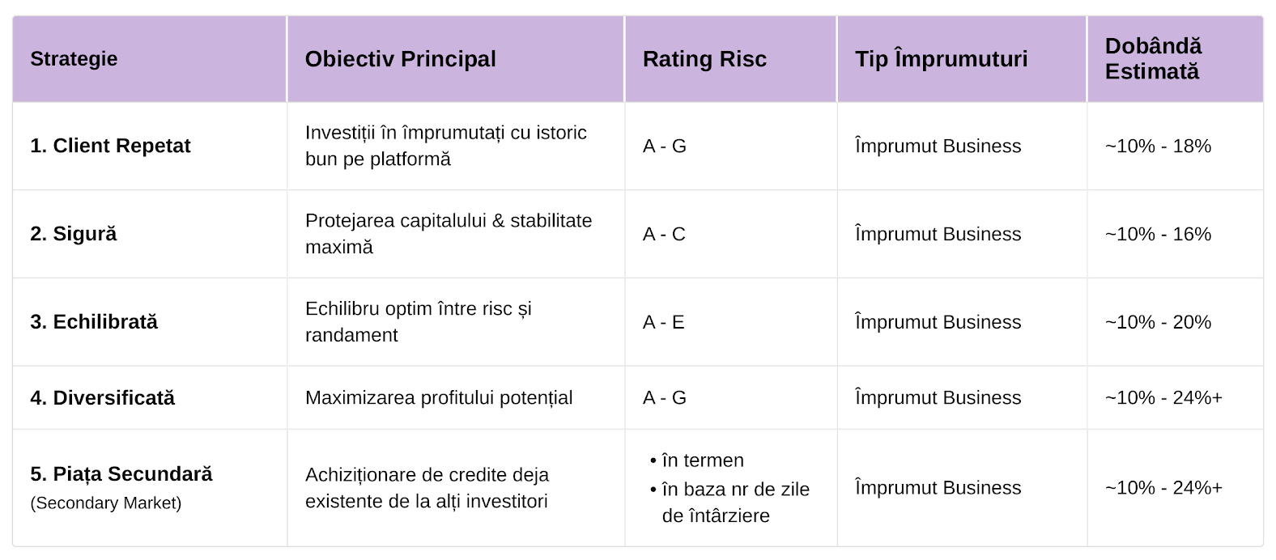Click the ~10% - 20% interest value

[1158, 322]
